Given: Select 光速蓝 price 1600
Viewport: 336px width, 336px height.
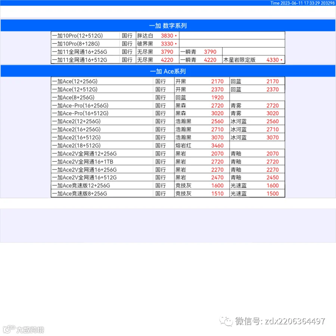Looking at the screenshot, I should (273, 186).
